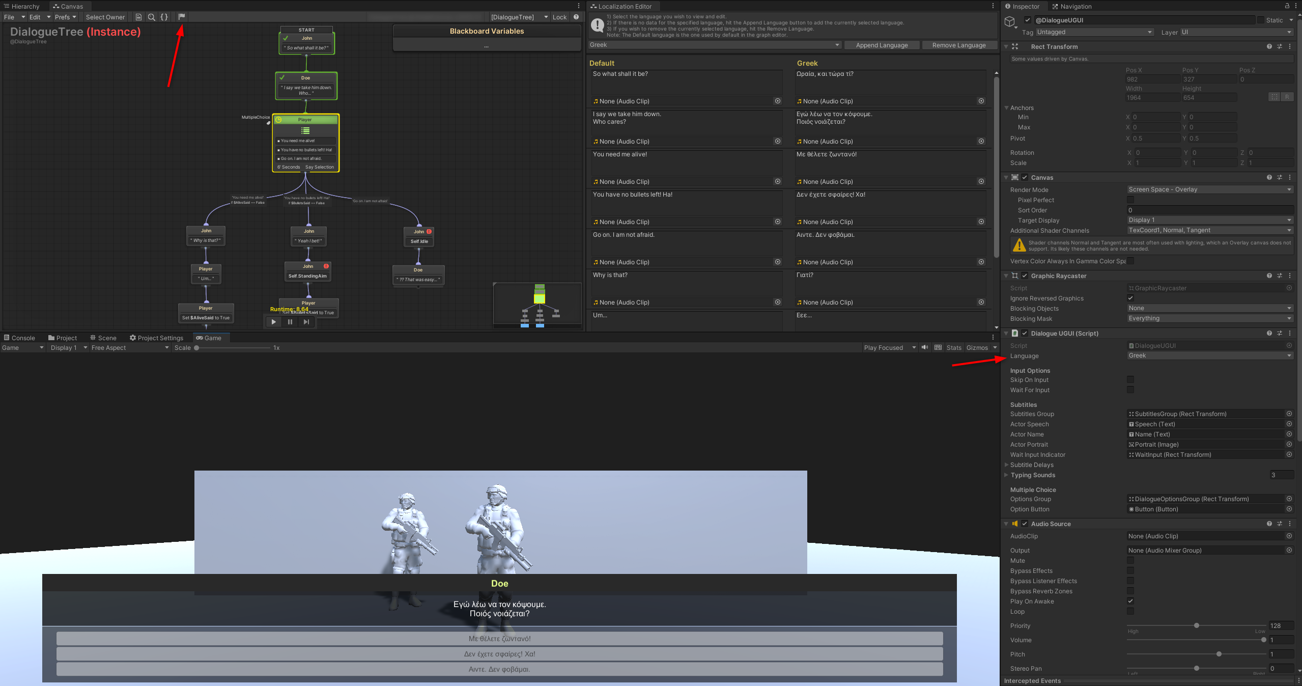
Task: Toggle the Pixel Perfect checkbox
Action: click(x=1130, y=200)
